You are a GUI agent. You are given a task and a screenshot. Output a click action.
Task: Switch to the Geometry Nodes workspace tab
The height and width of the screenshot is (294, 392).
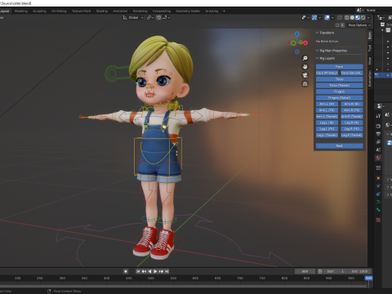188,11
